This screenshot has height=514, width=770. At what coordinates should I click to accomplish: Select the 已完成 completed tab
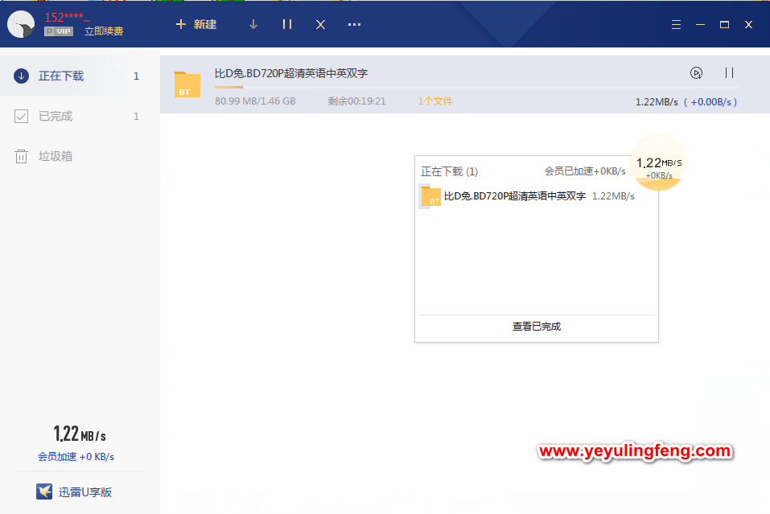coord(80,117)
